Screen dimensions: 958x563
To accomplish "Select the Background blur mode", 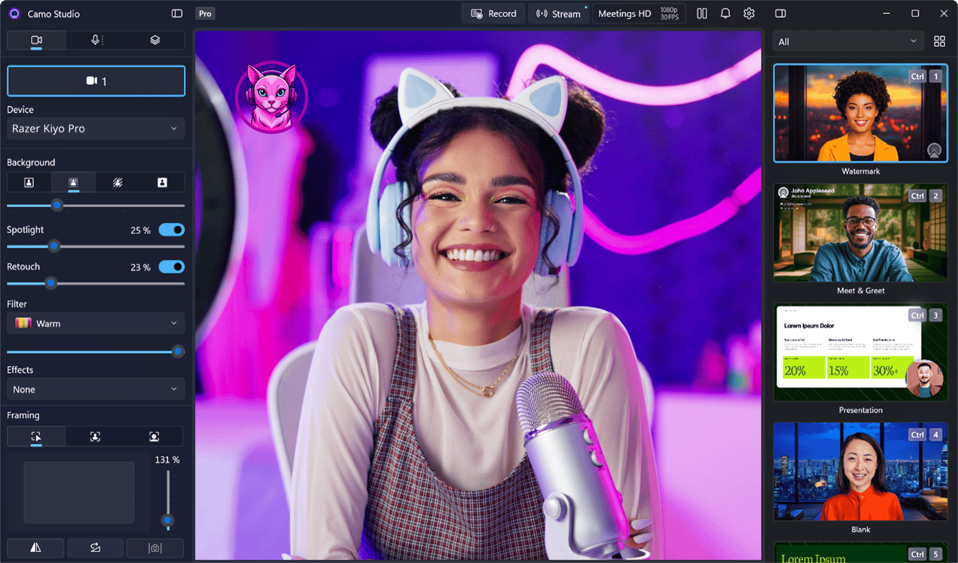I will (73, 183).
